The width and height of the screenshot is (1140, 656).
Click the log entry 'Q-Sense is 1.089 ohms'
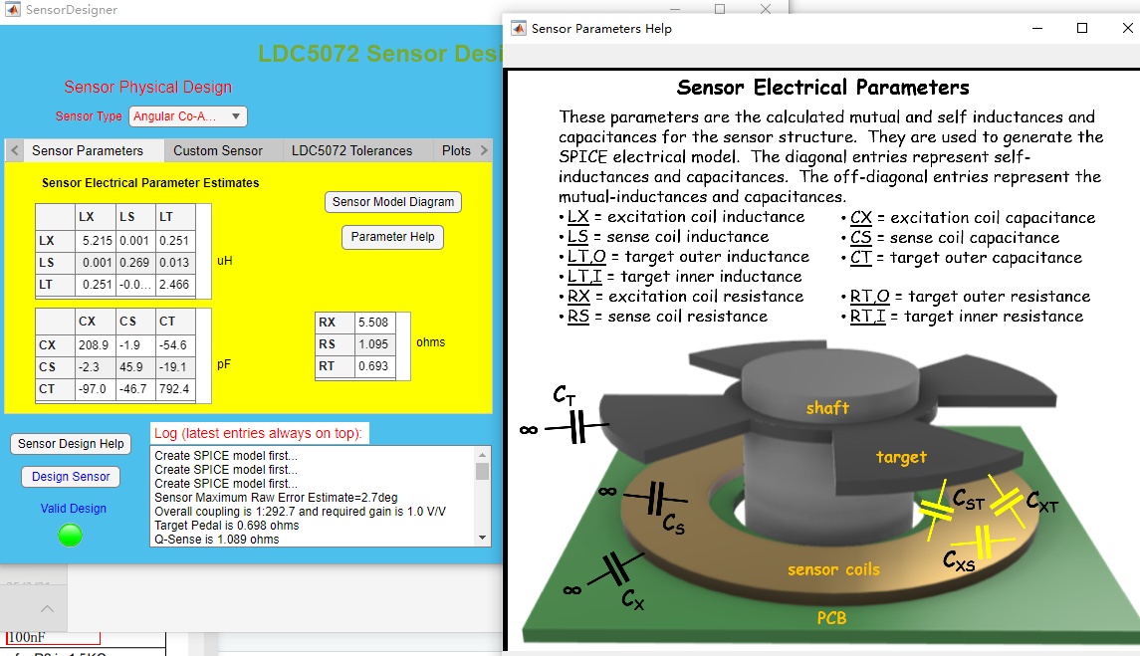coord(217,539)
